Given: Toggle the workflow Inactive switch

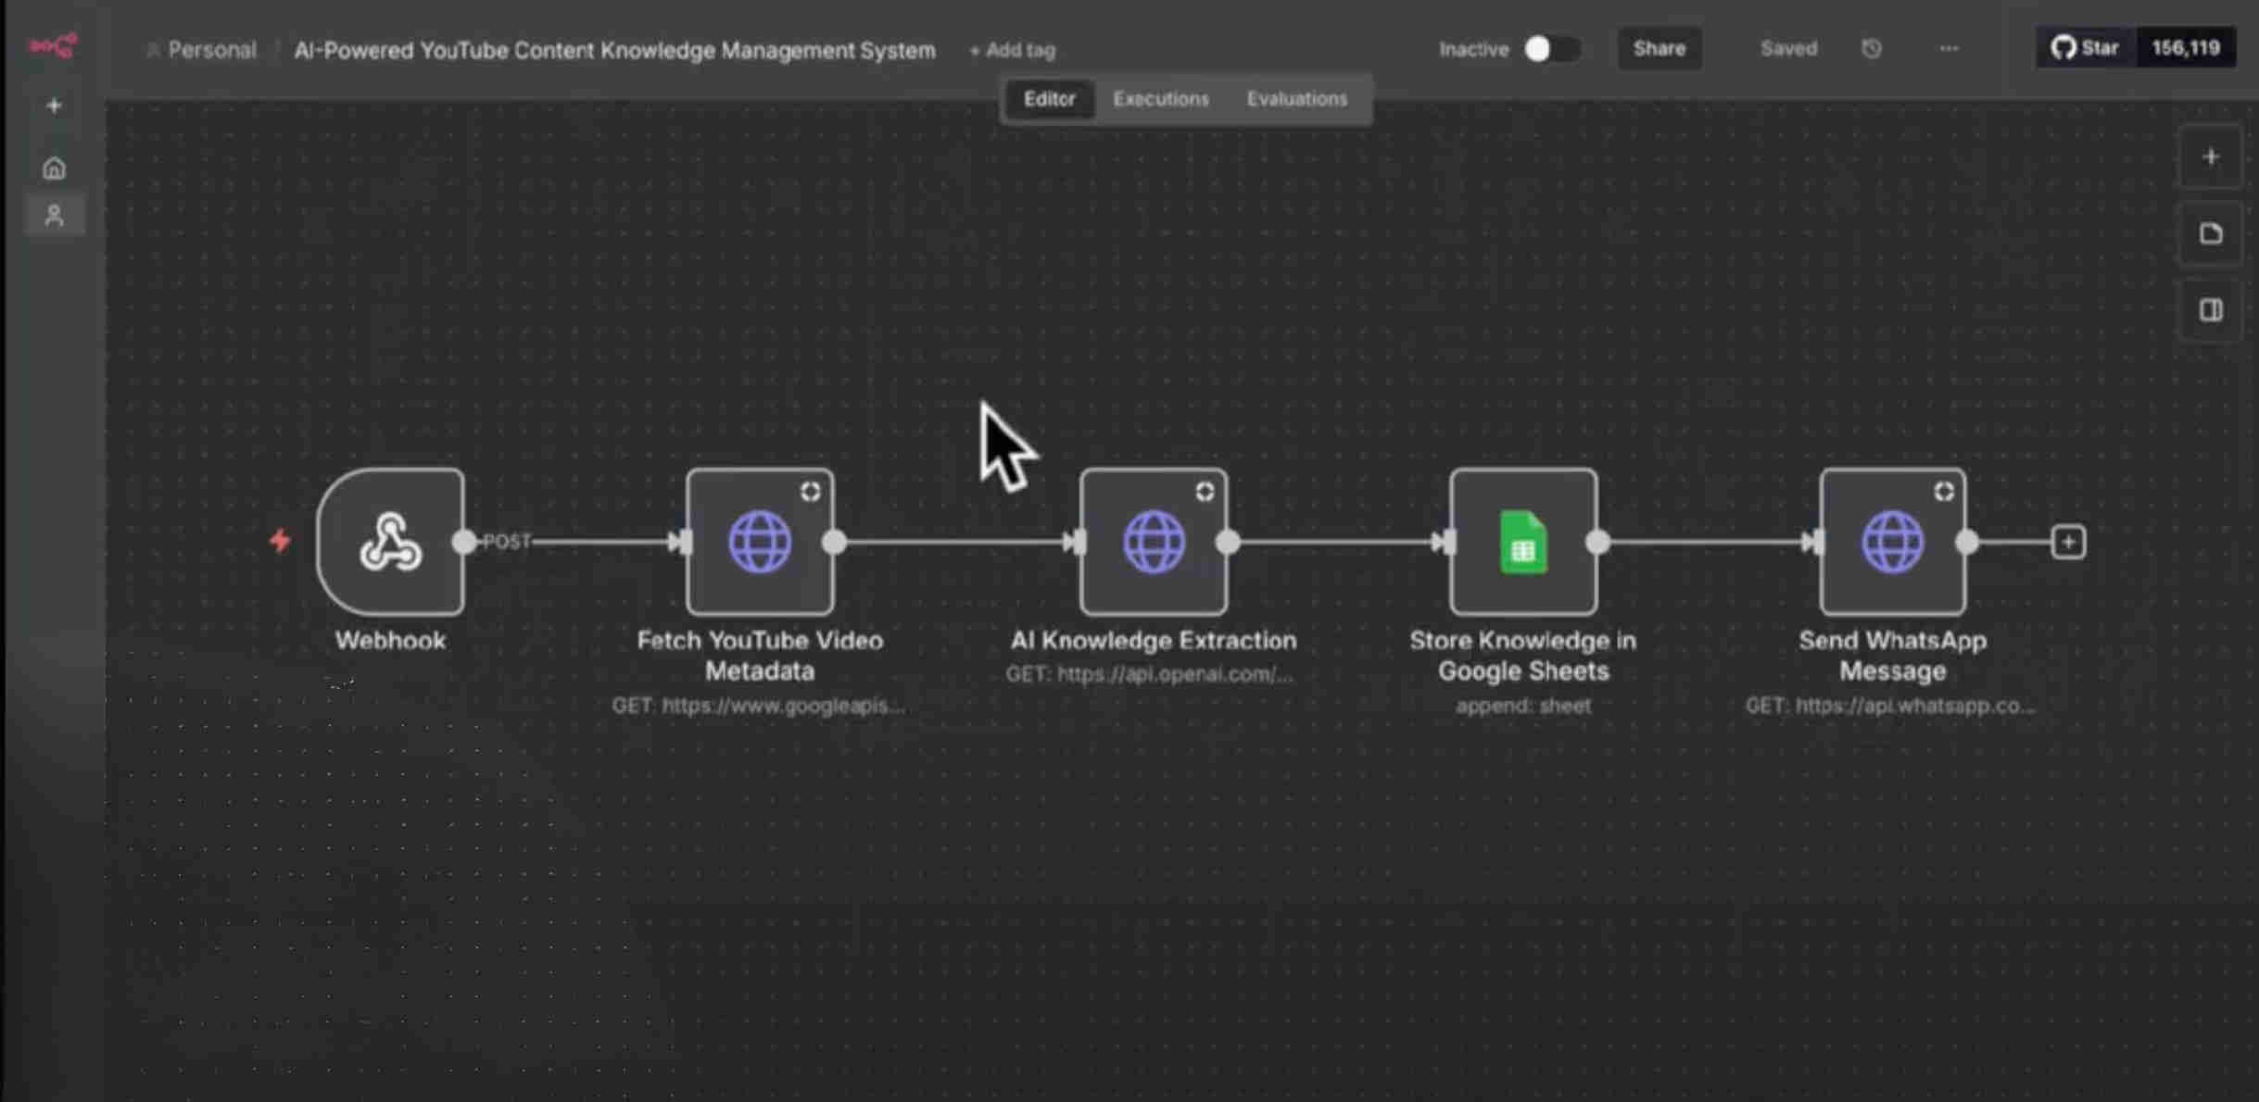Looking at the screenshot, I should (x=1551, y=49).
